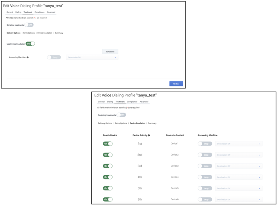Toggle Device4's Answering Machine drop switch
Image resolution: width=277 pixels, height=205 pixels.
point(205,177)
